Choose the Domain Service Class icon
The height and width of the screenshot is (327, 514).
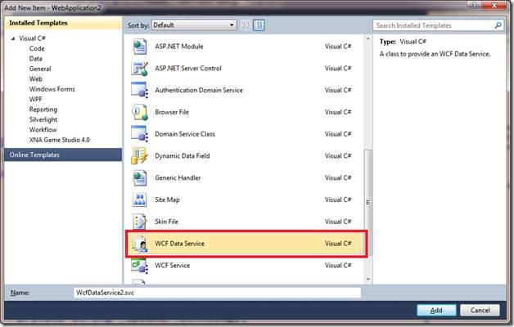[138, 134]
